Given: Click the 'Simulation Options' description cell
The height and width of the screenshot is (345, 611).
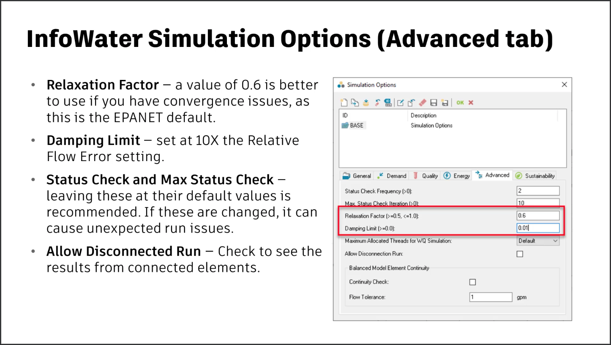Looking at the screenshot, I should pos(431,126).
